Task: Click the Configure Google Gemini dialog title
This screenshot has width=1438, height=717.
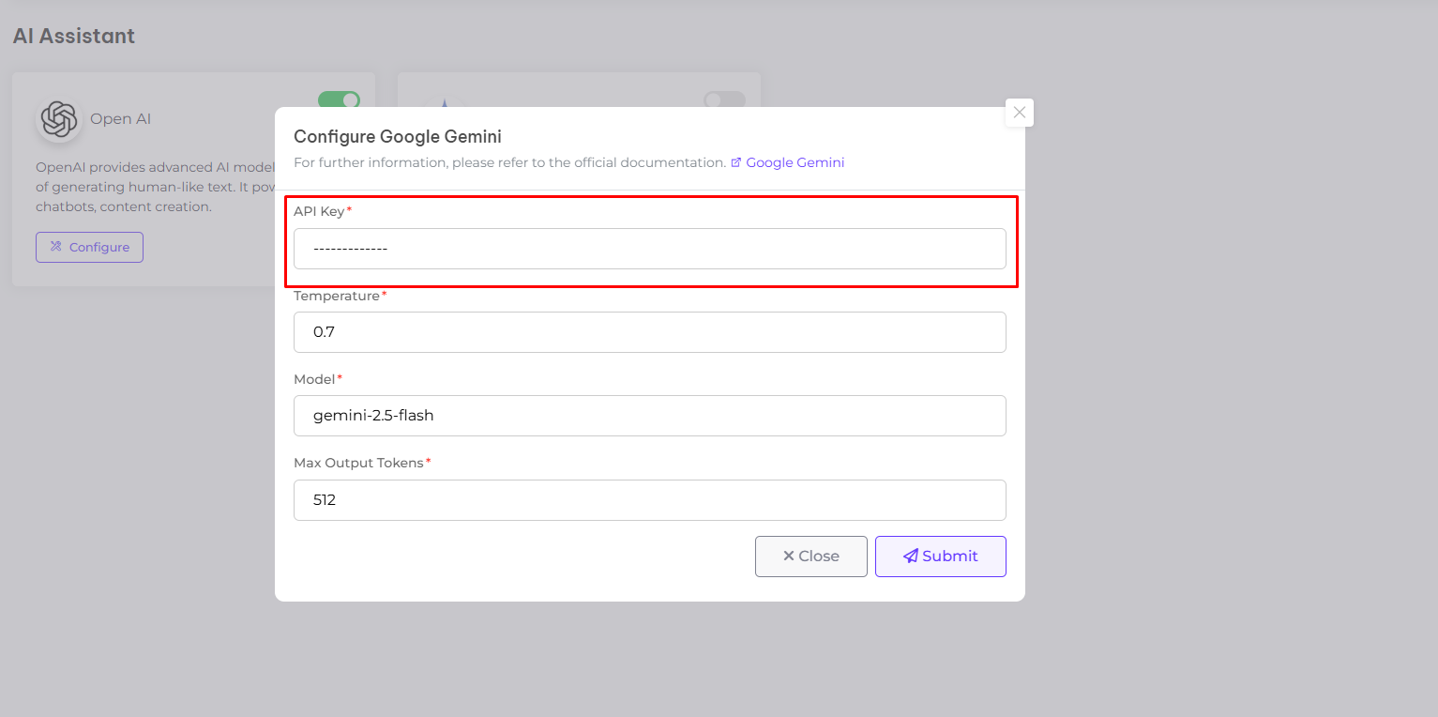Action: click(x=398, y=137)
